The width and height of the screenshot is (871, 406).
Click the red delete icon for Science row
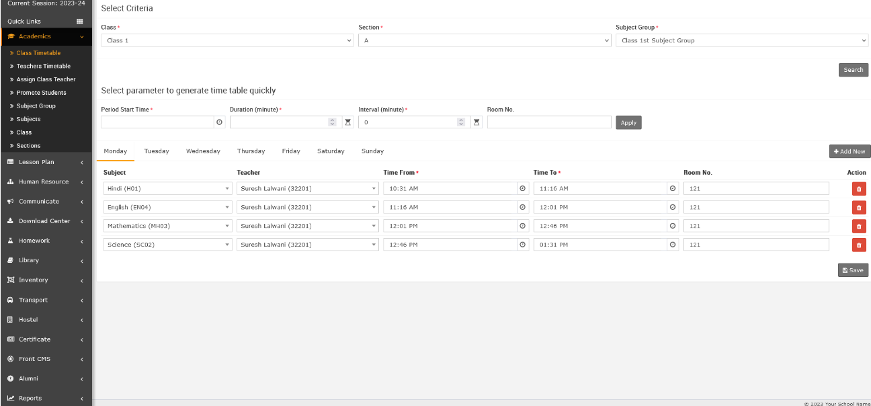click(858, 245)
